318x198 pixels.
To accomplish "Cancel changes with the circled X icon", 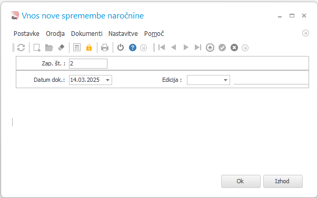I will coord(234,48).
